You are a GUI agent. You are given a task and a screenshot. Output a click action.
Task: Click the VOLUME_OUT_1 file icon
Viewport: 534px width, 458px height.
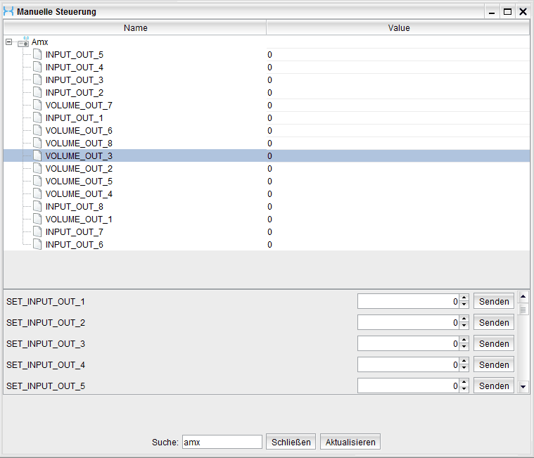pyautogui.click(x=37, y=220)
